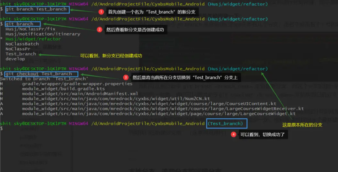Click the '可以看到，切换成功了' annotation label
This screenshot has width=338, height=172.
263,135
